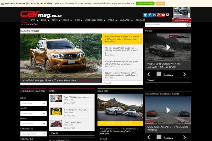
Task: Expand the News menu chevron
Action: point(37,20)
